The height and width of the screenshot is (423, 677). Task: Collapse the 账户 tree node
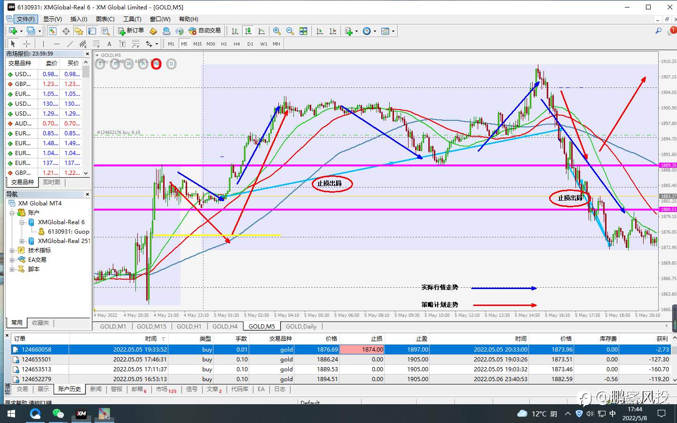12,213
